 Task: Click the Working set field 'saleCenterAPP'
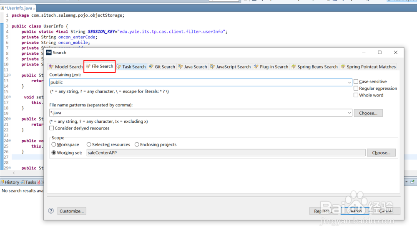point(226,153)
